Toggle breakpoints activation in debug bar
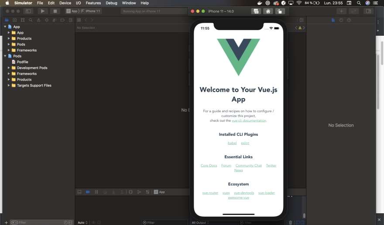Viewport: 384px width, 225px height. [x=88, y=192]
